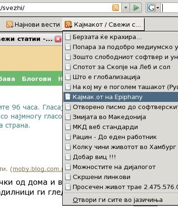Screen dimensions: 178x210
Task: Open Просечен живот трае entry
Action: [120, 187]
